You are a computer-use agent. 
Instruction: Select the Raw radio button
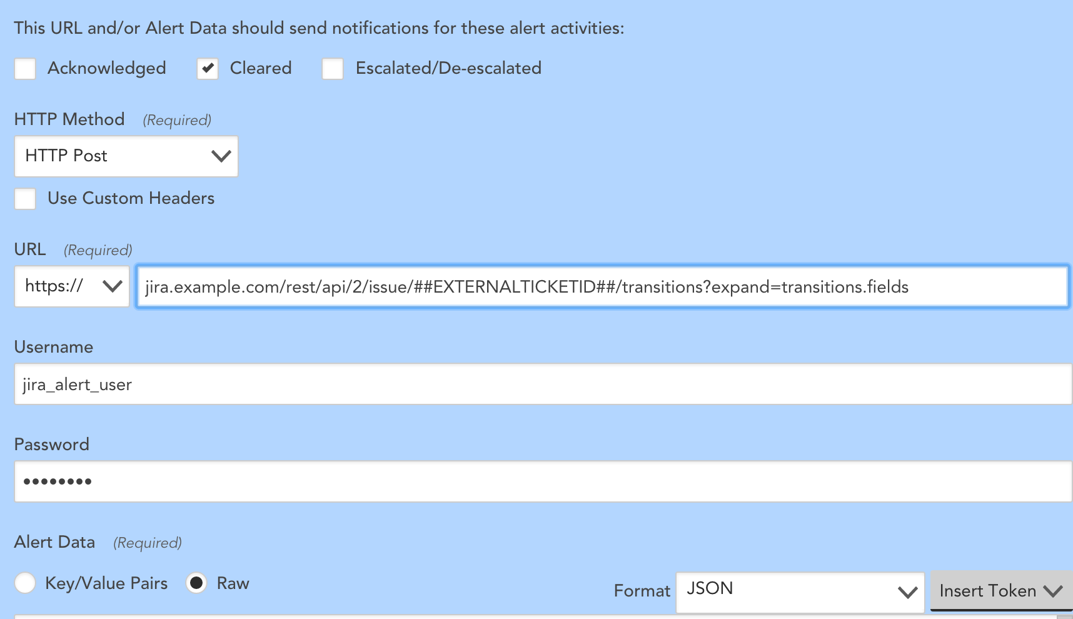coord(196,583)
